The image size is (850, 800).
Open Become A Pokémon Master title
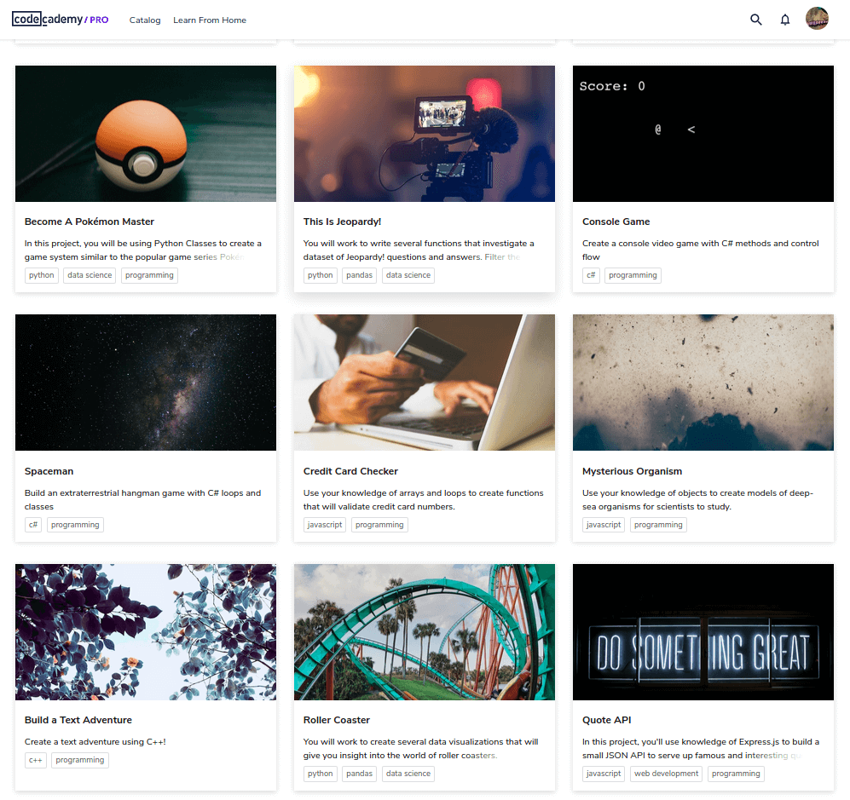coord(90,222)
